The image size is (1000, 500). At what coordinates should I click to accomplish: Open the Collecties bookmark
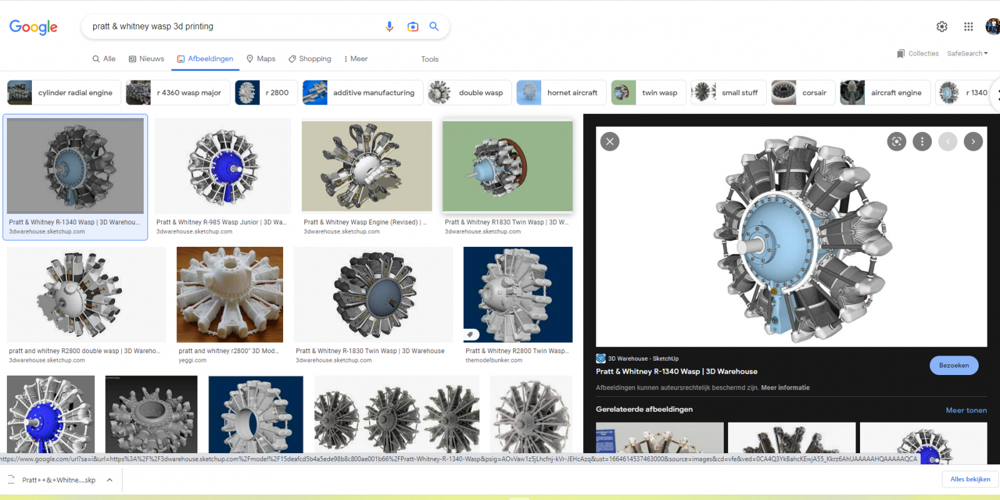click(x=917, y=54)
